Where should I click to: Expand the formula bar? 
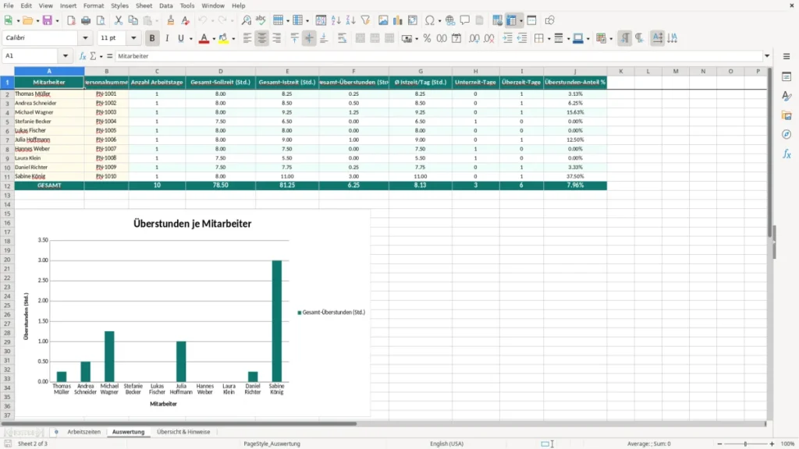[x=767, y=56]
